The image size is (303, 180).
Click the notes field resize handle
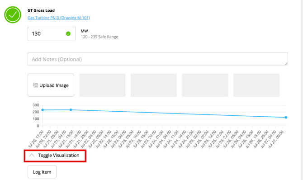pyautogui.click(x=286, y=63)
